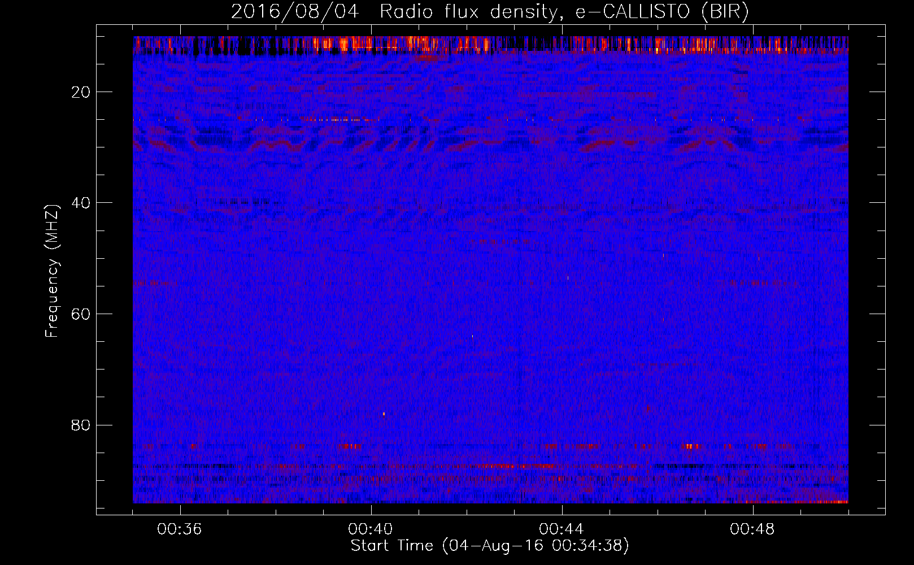Click the 00:48 time axis label
914x565 pixels.
(752, 529)
